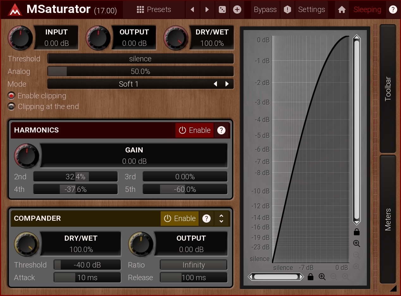Open Harmonics section help question mark
Screen dimensions: 401x296
[x=221, y=130]
